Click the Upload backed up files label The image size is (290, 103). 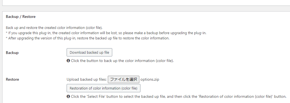(x=87, y=80)
